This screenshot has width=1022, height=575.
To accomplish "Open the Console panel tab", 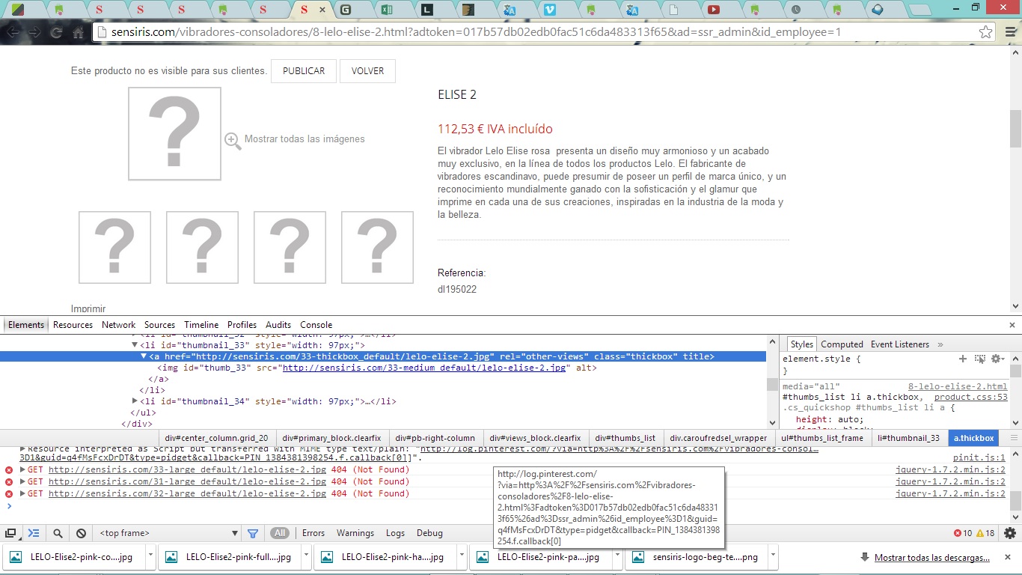I will coord(316,325).
